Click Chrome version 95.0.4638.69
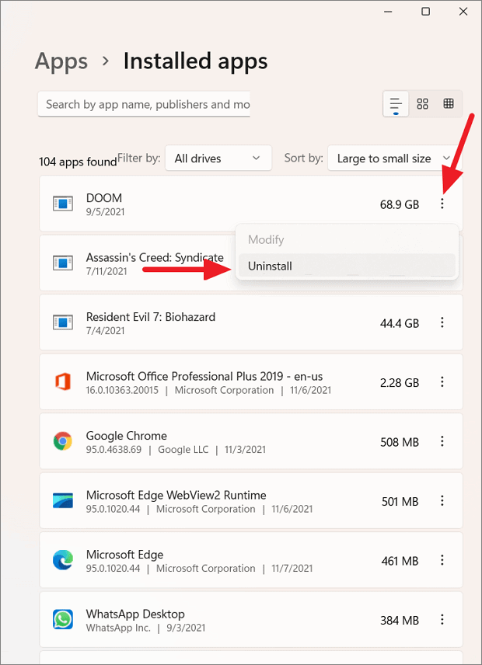The width and height of the screenshot is (482, 665). click(114, 450)
